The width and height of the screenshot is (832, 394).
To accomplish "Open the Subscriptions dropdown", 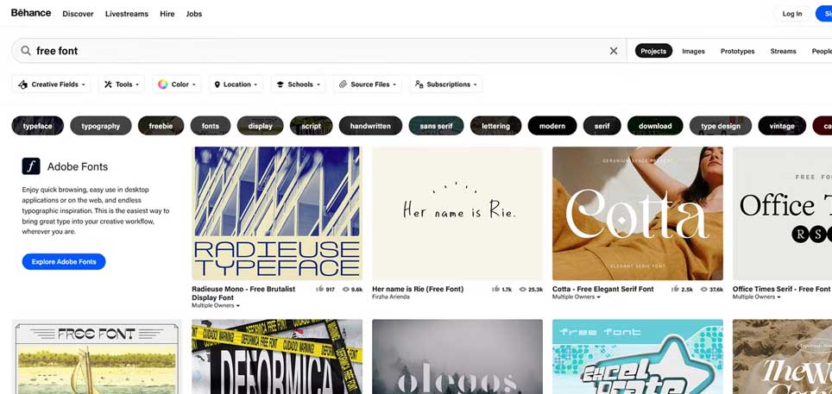I will pyautogui.click(x=445, y=84).
